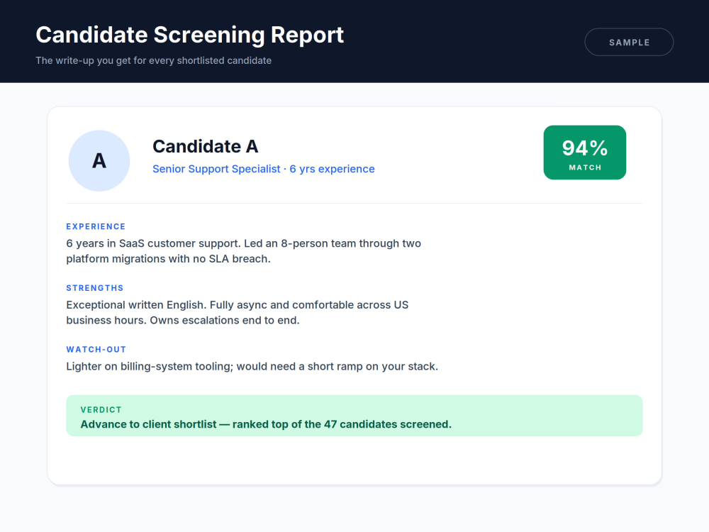This screenshot has height=532, width=709.
Task: Click the EXPERIENCE section label
Action: [x=96, y=227]
